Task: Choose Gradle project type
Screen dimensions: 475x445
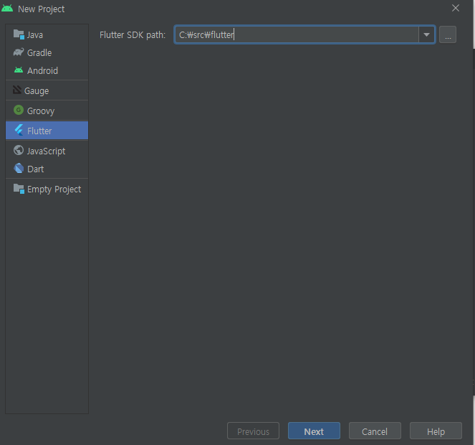Action: click(47, 52)
